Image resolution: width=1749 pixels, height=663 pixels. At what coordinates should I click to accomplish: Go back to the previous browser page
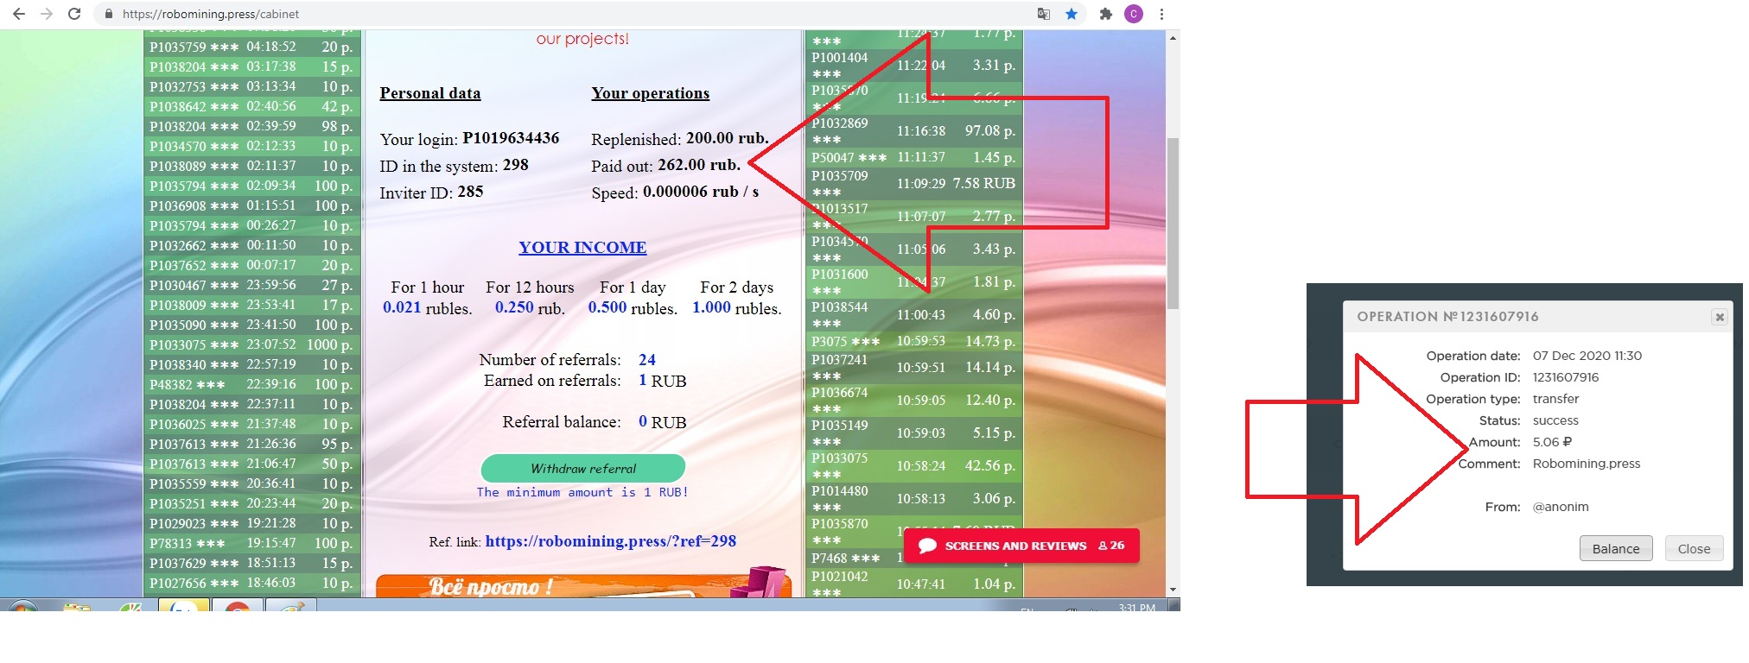point(18,14)
